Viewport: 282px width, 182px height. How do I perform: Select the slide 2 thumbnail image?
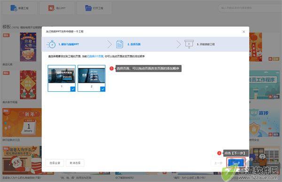click(91, 76)
